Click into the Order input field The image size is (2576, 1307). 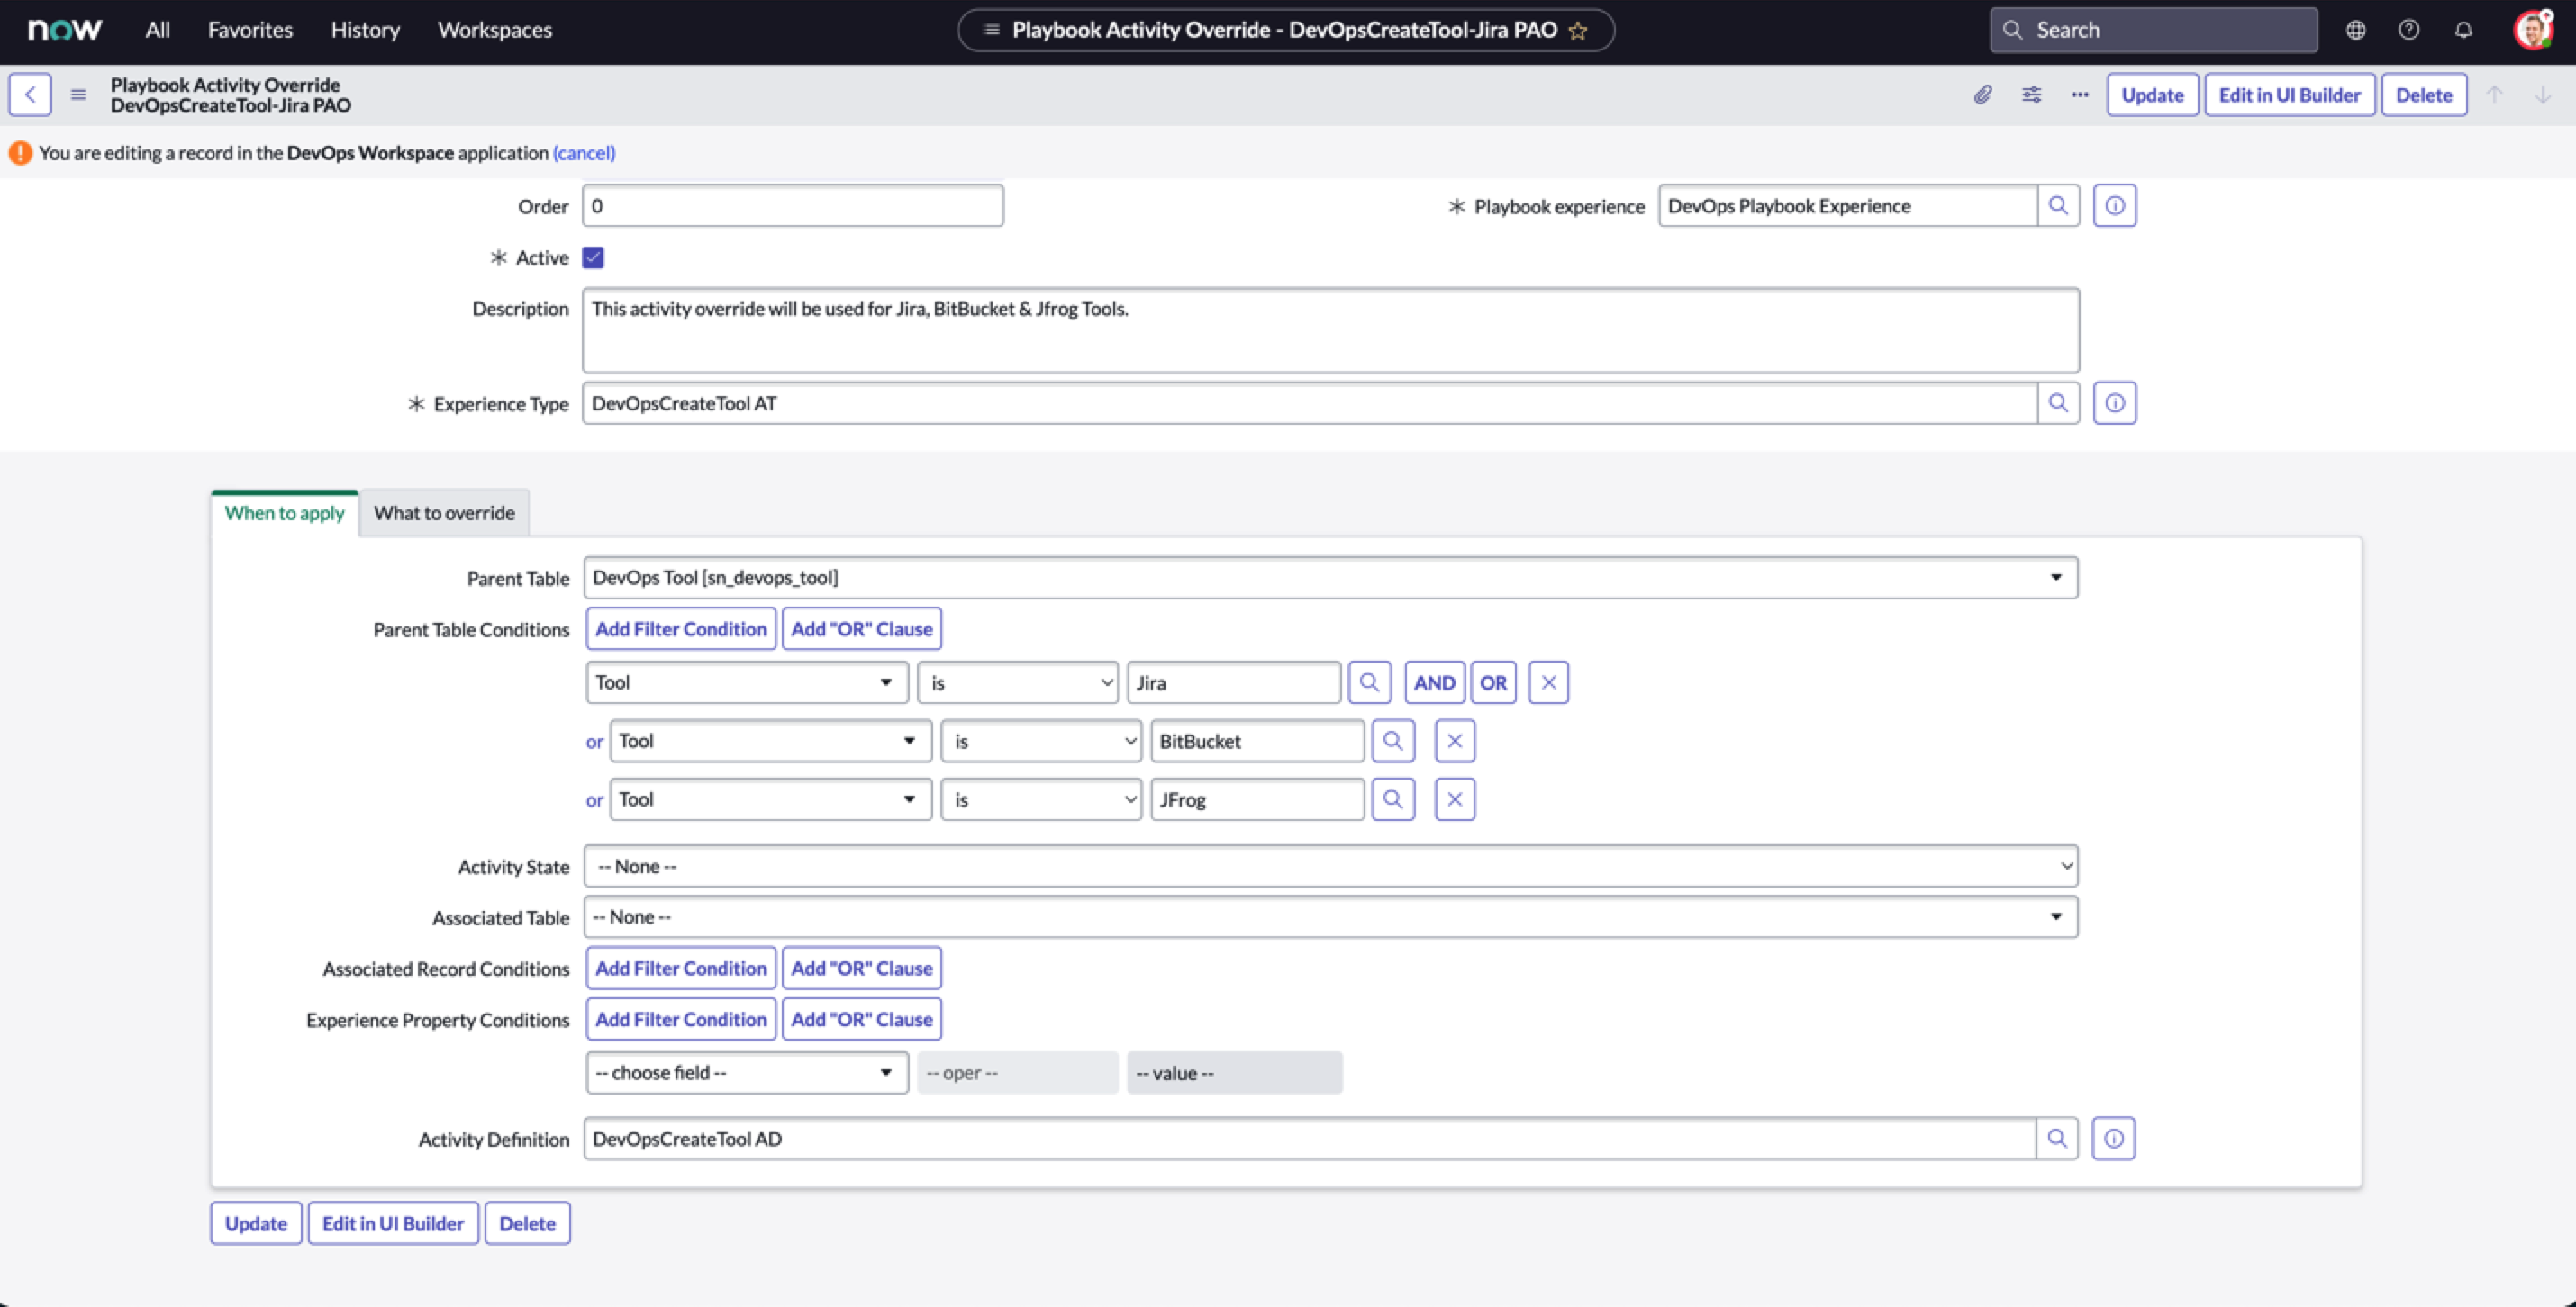[x=793, y=206]
